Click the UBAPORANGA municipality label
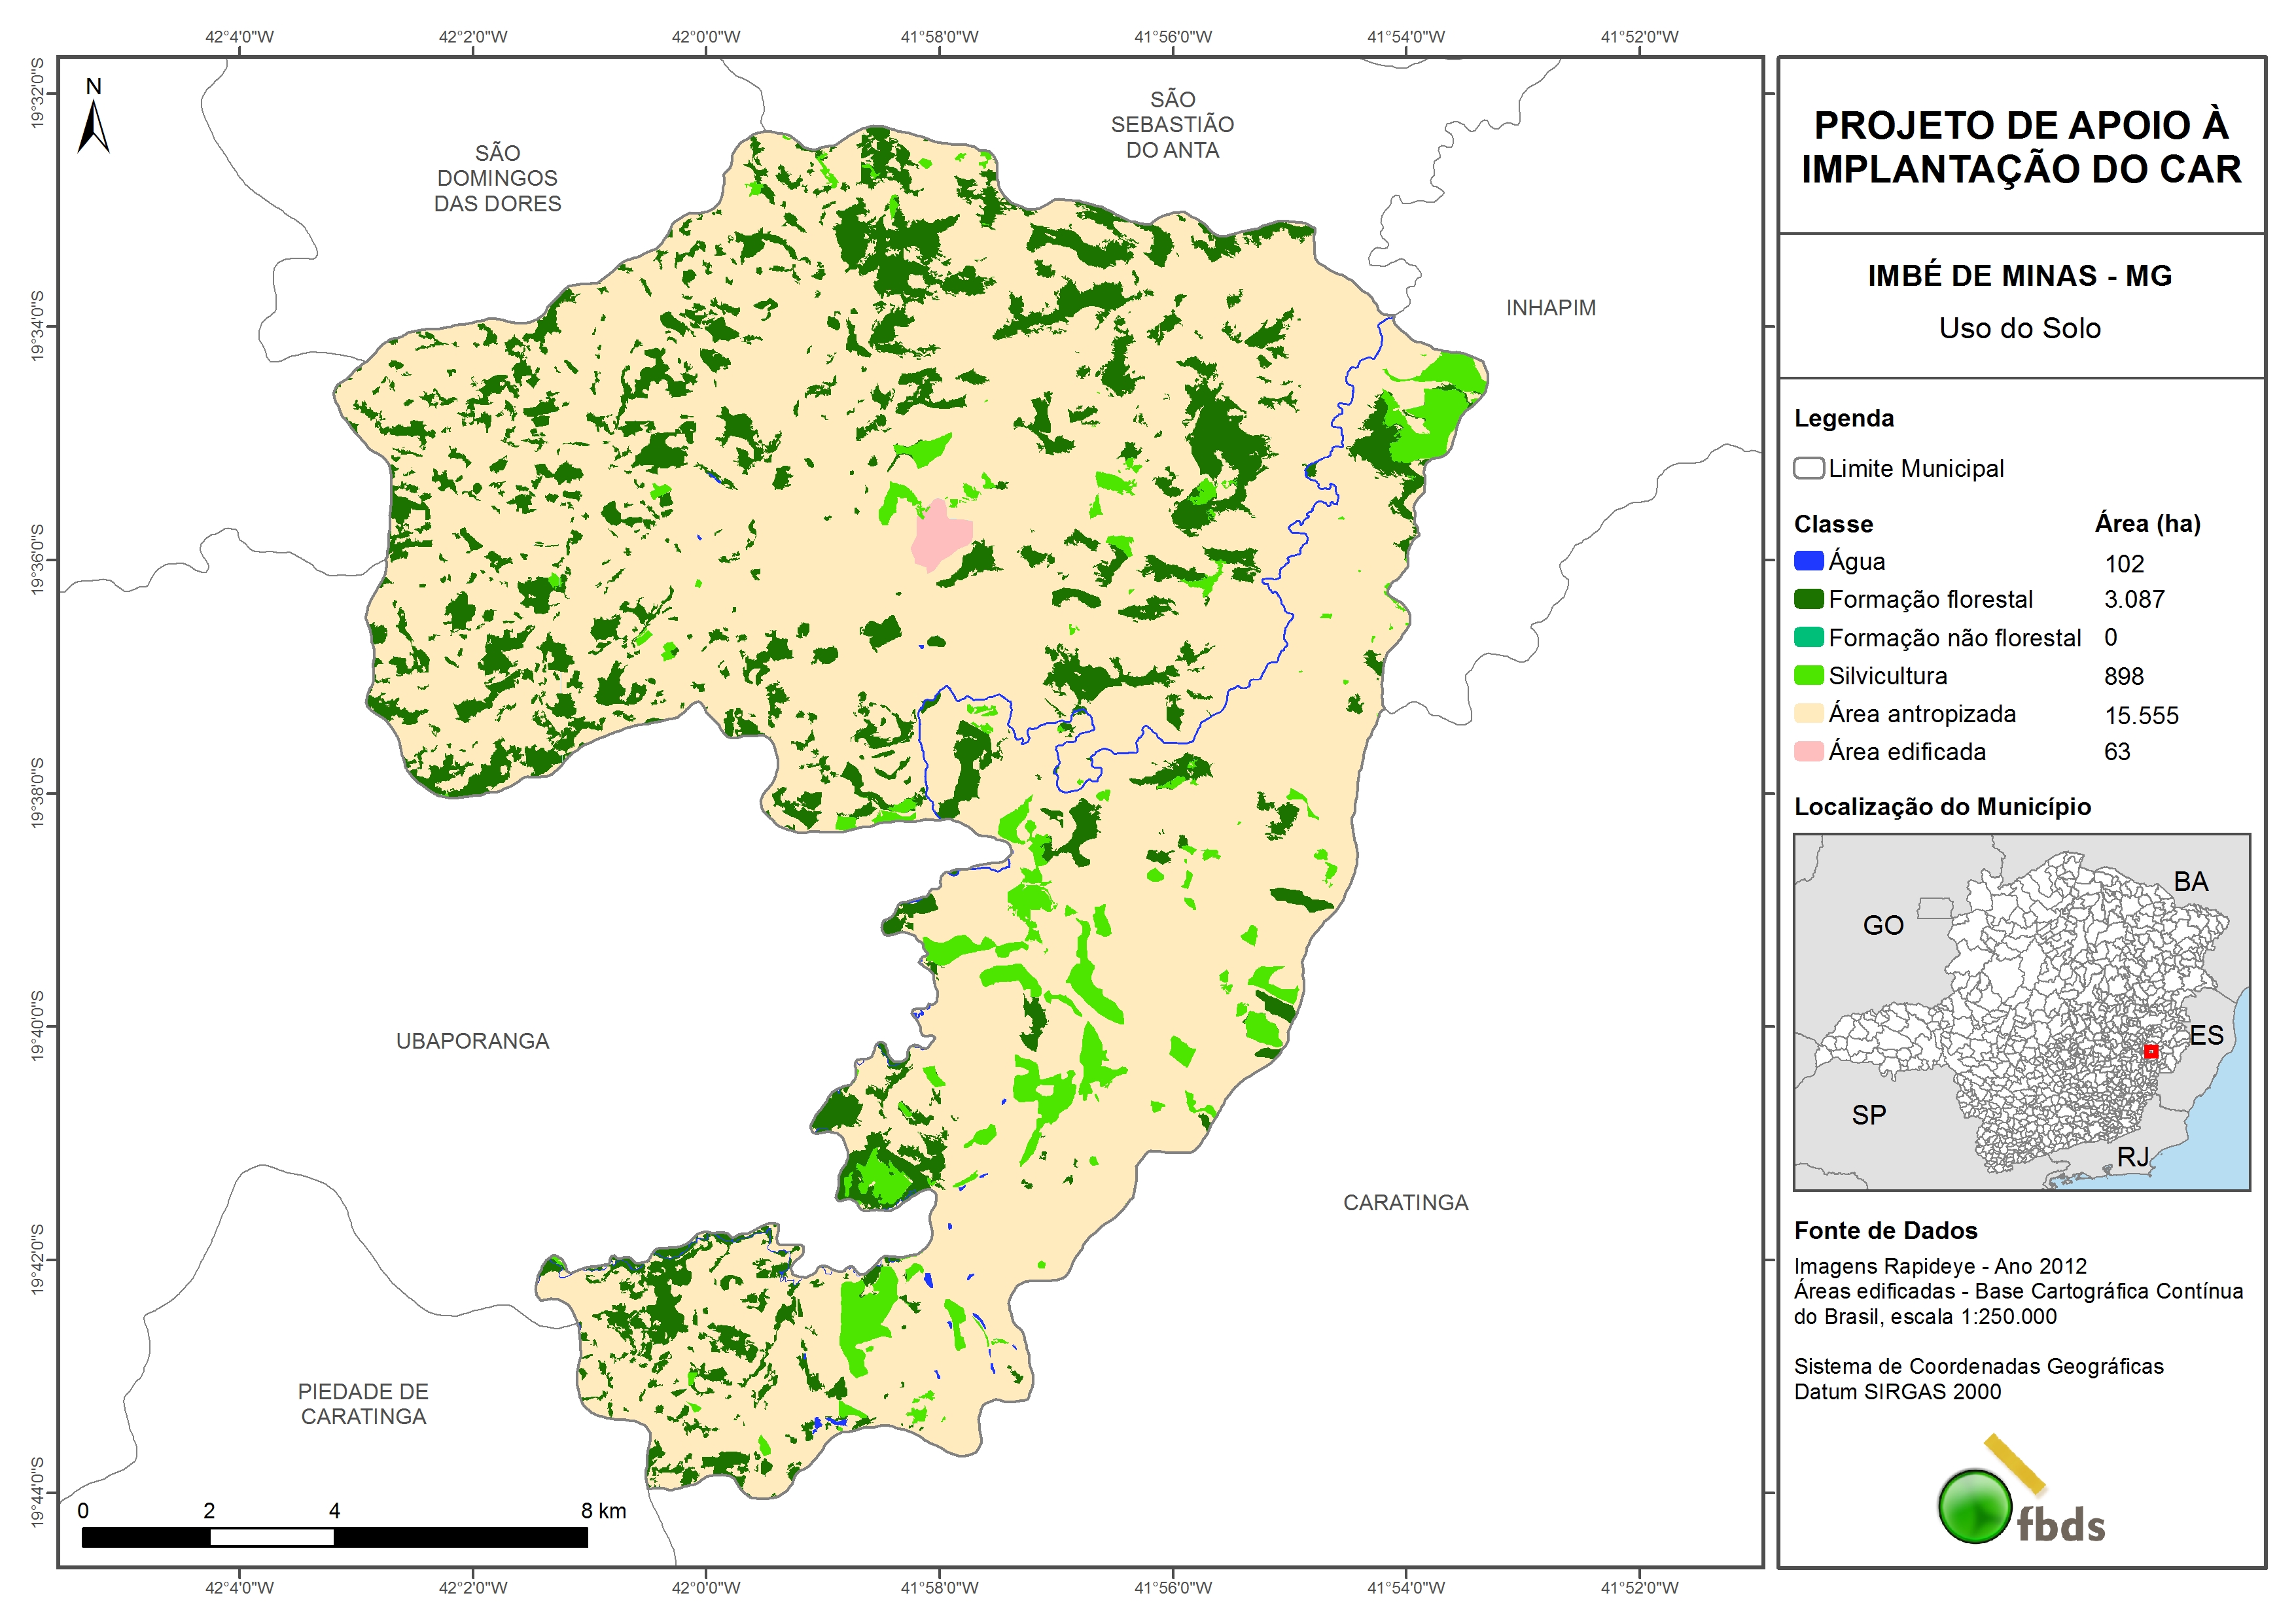 (472, 1041)
